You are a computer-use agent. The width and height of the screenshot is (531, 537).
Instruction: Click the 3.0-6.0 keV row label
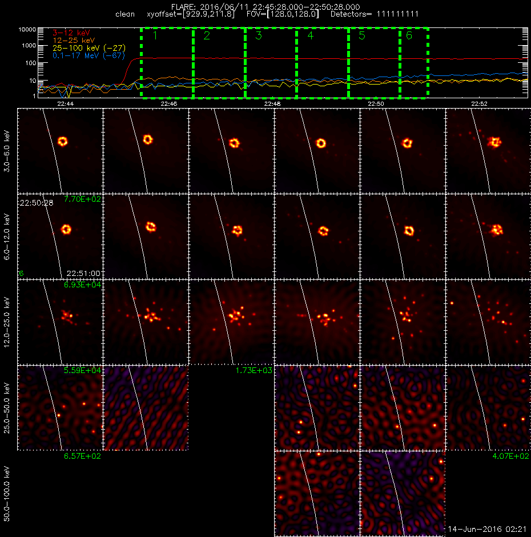tap(7, 151)
